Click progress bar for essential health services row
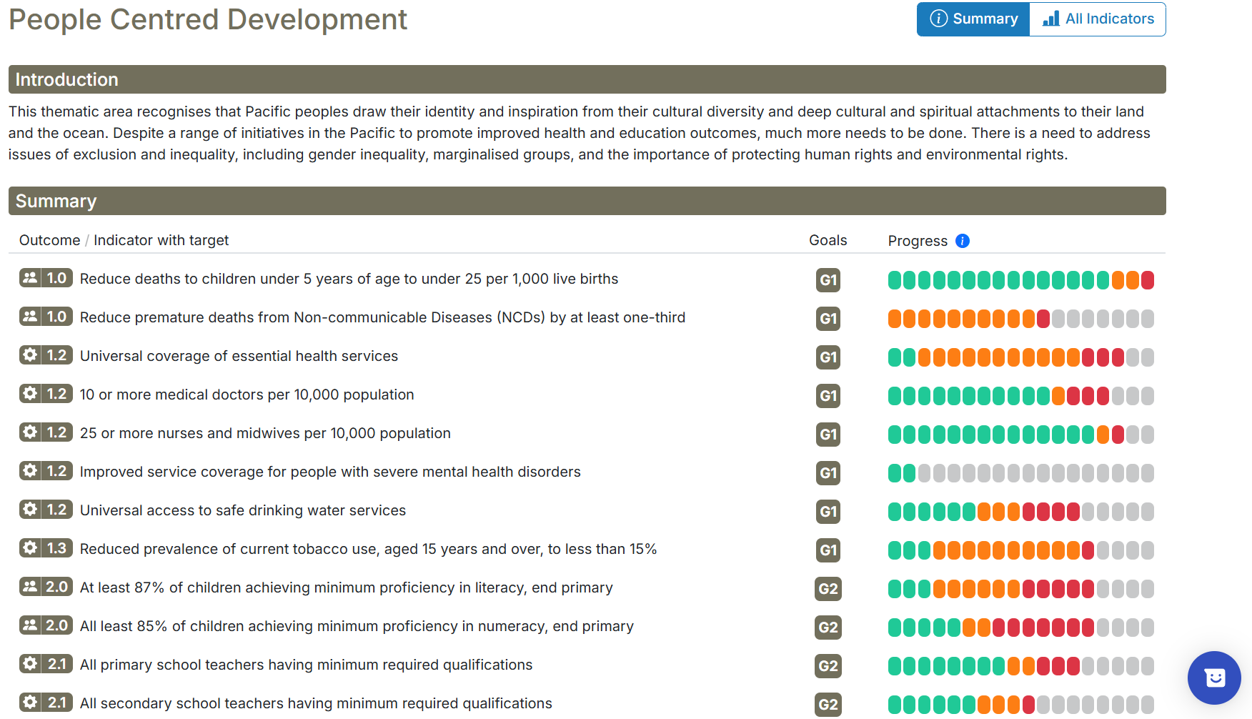The height and width of the screenshot is (719, 1252). 1020,357
